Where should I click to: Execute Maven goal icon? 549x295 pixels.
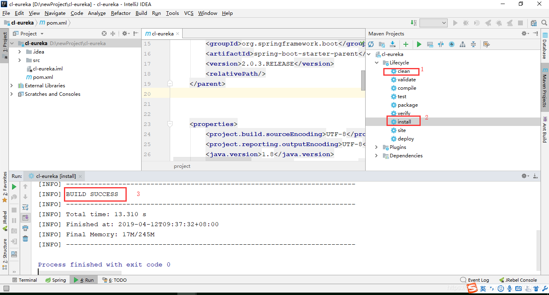tap(430, 44)
